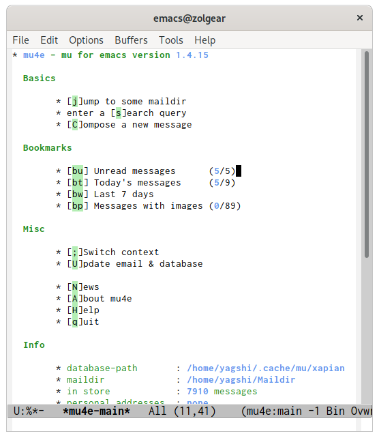Open the Options menu
Image resolution: width=379 pixels, height=438 pixels.
87,40
